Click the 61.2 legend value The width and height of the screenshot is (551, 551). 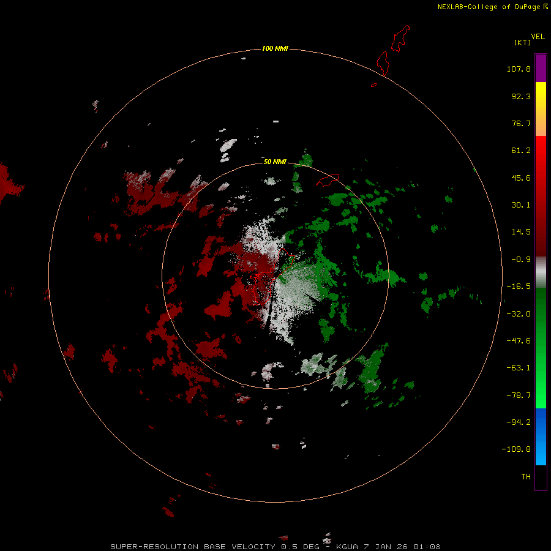pos(521,151)
